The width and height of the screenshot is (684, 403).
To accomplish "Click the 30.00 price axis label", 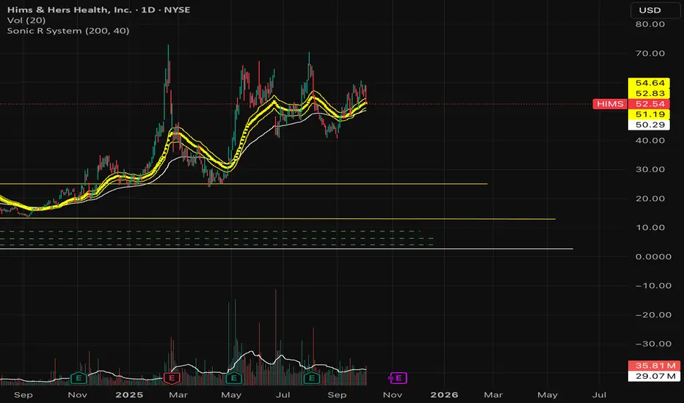I will (x=650, y=169).
